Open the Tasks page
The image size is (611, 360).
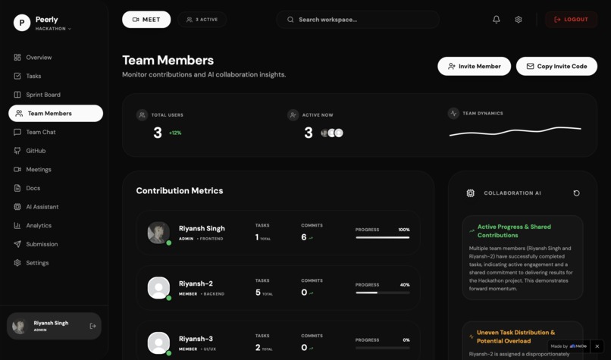(x=55, y=76)
